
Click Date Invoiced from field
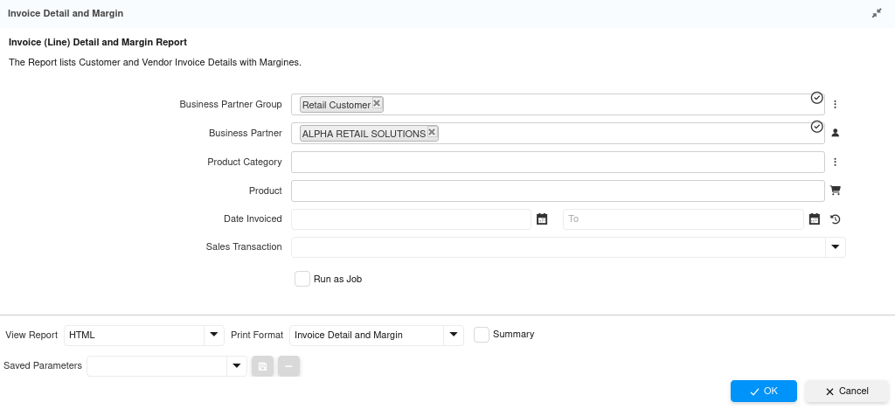click(411, 219)
